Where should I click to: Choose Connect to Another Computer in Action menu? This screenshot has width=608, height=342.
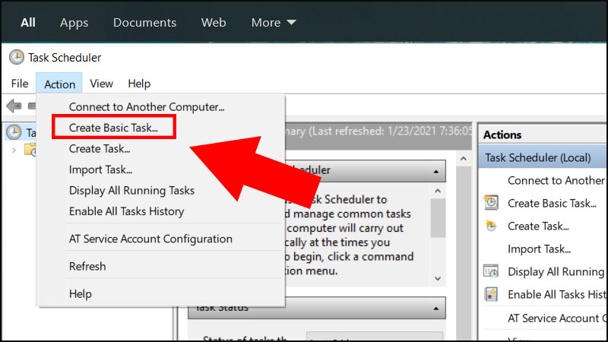(x=161, y=106)
